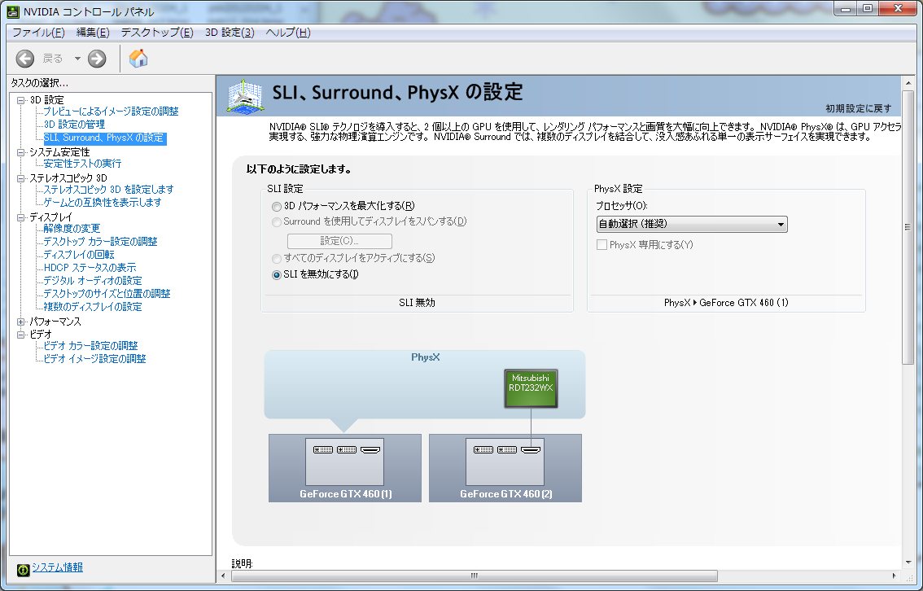Viewport: 923px width, 591px height.
Task: Open ビデオ カラー設定の調整
Action: click(x=90, y=345)
